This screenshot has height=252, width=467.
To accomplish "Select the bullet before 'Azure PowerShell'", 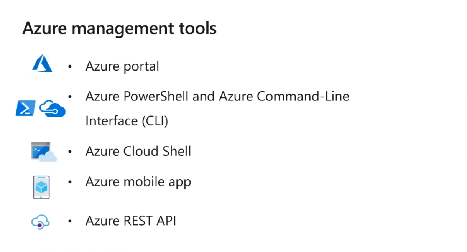I will coord(70,97).
